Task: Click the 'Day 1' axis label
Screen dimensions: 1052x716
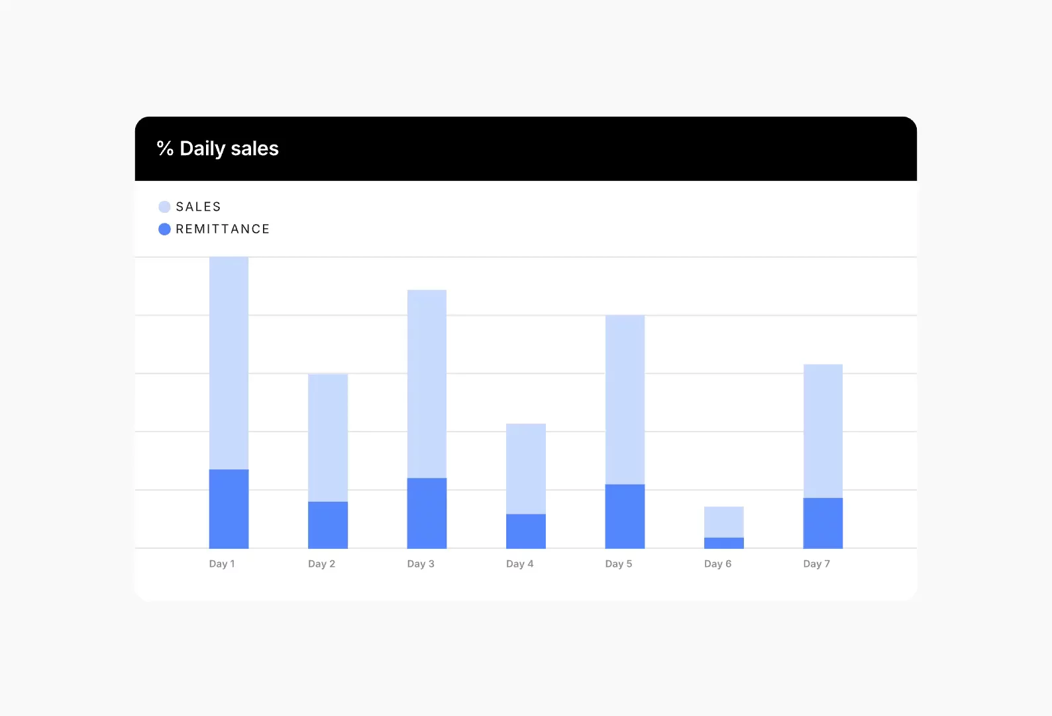Action: click(x=222, y=564)
